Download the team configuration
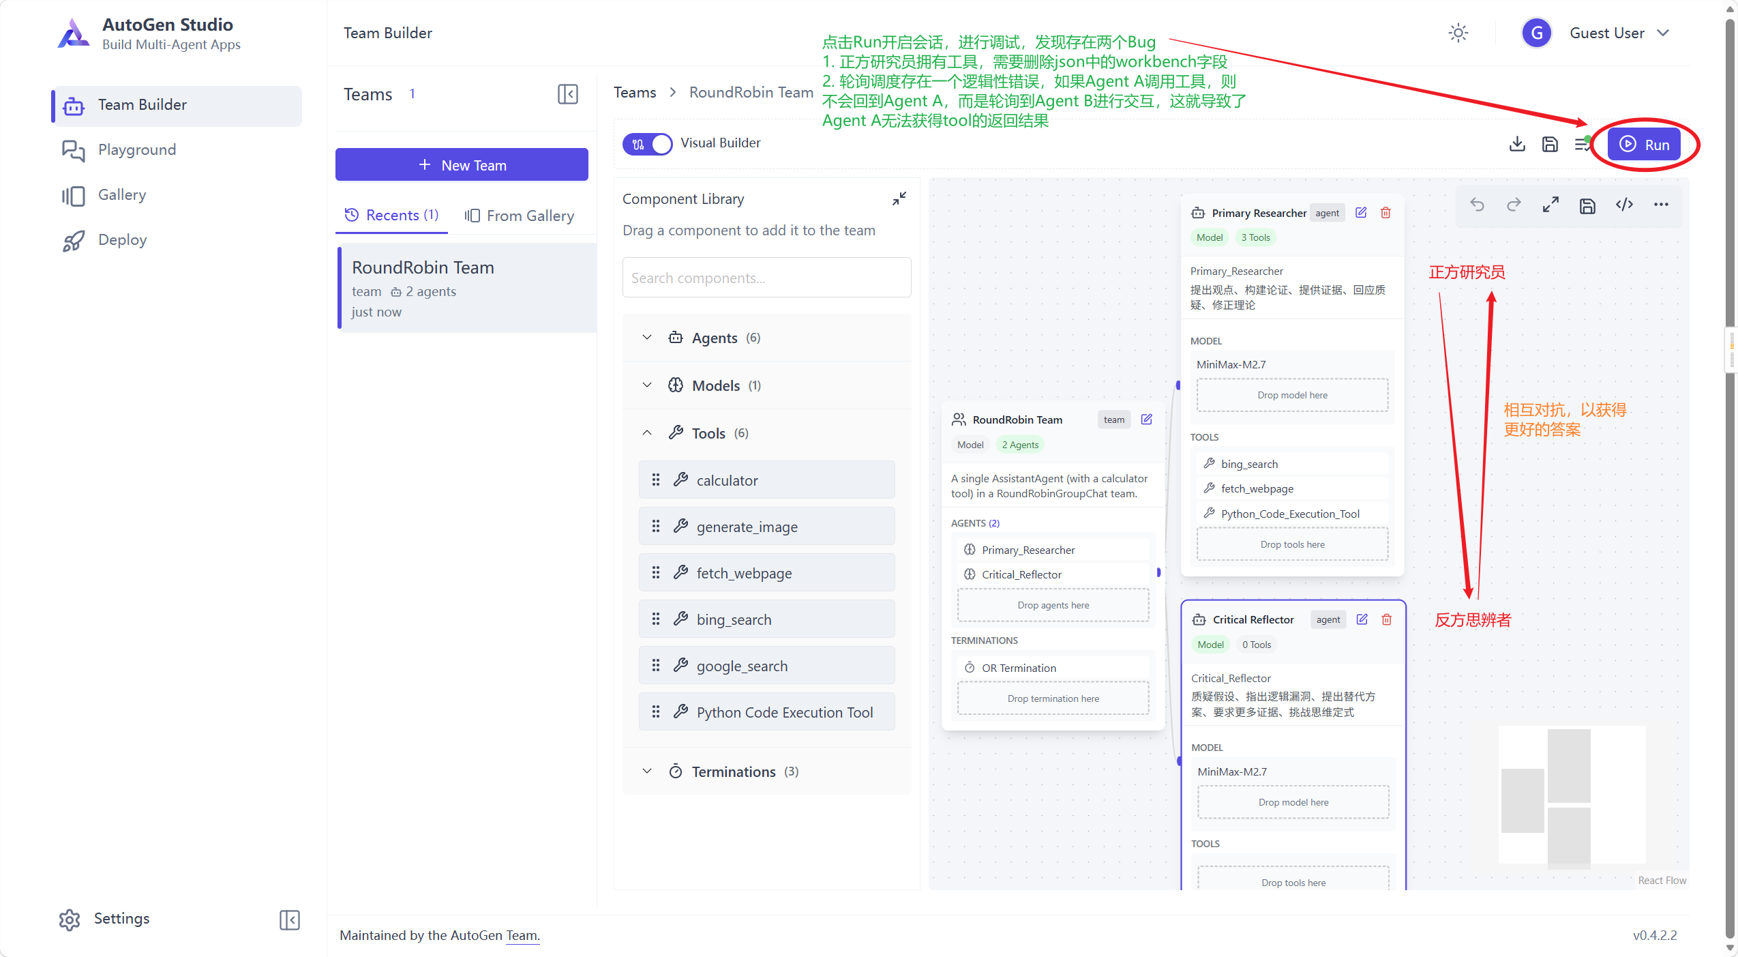1738x957 pixels. pos(1517,144)
